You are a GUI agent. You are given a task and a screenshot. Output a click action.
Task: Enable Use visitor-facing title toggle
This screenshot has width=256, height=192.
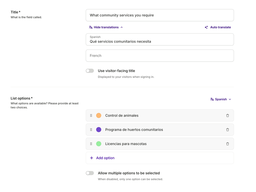tap(90, 71)
